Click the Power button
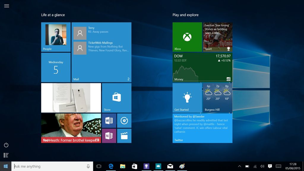This screenshot has height=171, width=304. tap(6, 145)
